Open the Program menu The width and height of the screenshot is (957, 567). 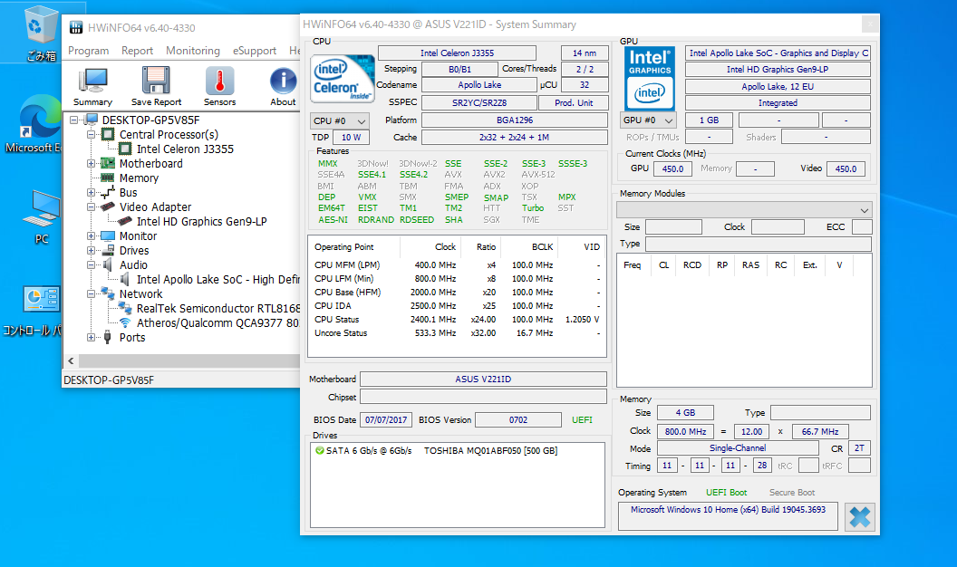coord(88,51)
